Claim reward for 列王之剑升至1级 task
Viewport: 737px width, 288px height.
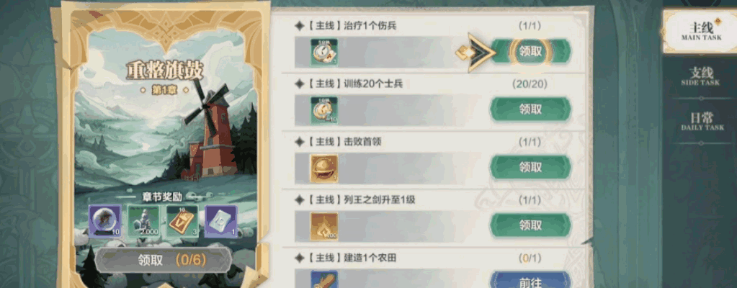pos(531,225)
